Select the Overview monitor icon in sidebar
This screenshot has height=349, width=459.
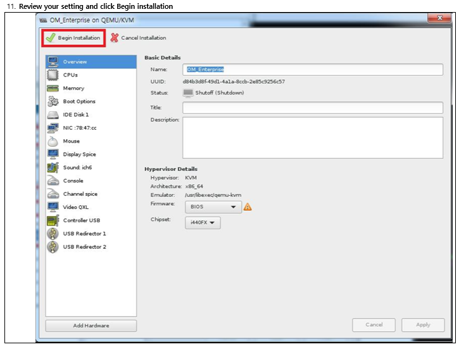coord(53,62)
